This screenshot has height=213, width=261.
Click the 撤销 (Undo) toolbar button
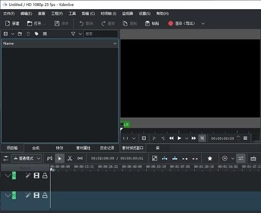click(x=86, y=23)
